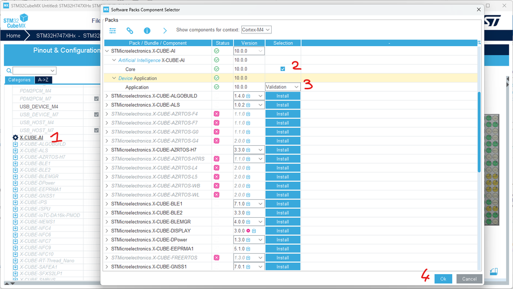Viewport: 513px width, 289px height.
Task: Open the info icon in Packs toolbar
Action: [x=147, y=31]
